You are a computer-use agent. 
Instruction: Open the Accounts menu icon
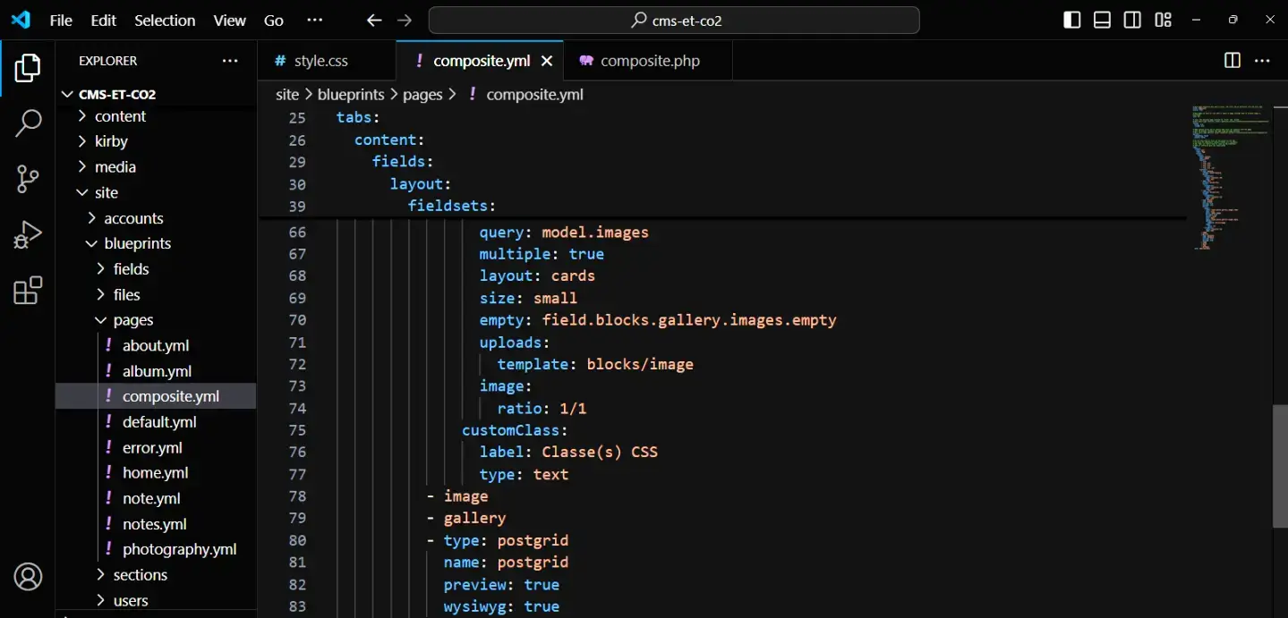28,577
